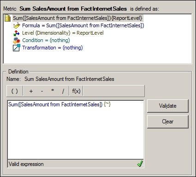Insert a divide slash operator
The height and width of the screenshot is (177, 196).
pyautogui.click(x=63, y=91)
